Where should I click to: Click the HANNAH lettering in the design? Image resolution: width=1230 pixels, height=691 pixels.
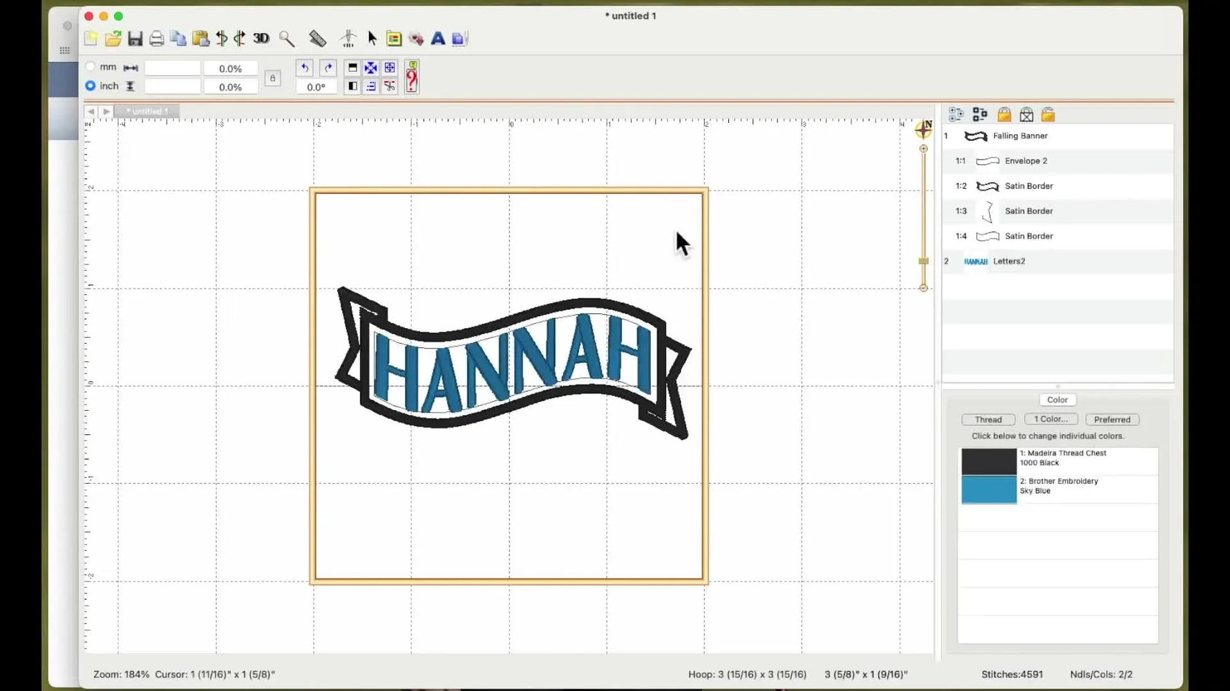[513, 364]
